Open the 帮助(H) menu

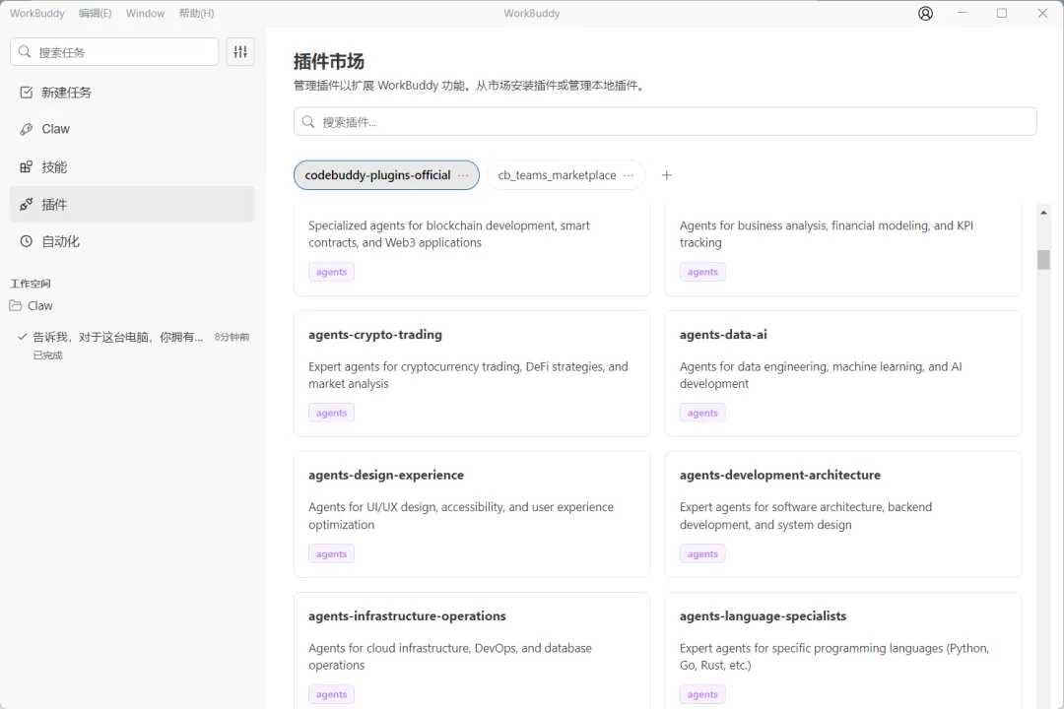(x=197, y=13)
